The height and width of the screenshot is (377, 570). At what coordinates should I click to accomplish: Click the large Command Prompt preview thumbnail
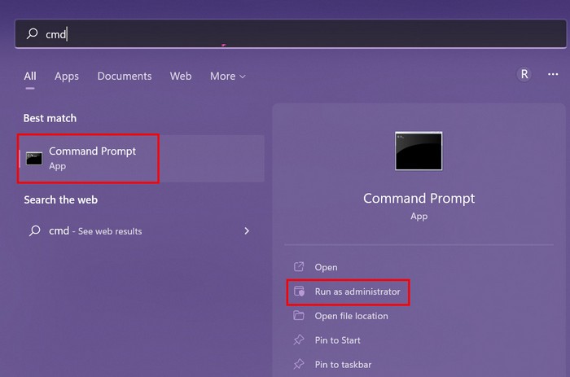click(419, 151)
